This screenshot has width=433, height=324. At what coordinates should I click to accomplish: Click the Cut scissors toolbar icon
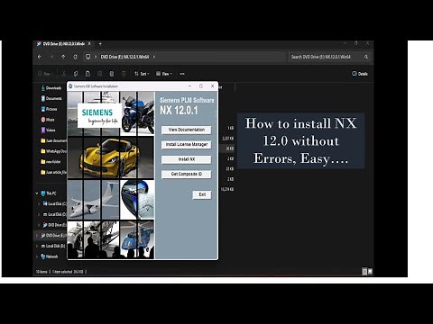click(x=64, y=74)
